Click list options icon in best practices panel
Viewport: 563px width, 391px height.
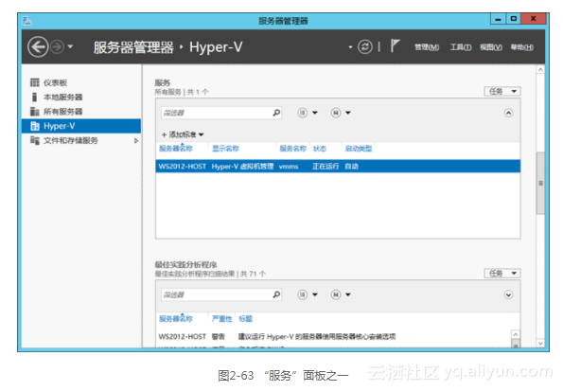point(303,294)
